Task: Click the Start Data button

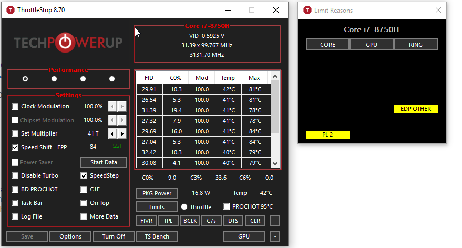Action: pyautogui.click(x=104, y=162)
